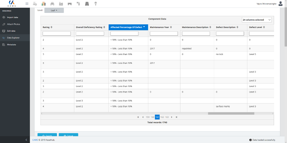Collapse the sidebar with chevron arrow
The width and height of the screenshot is (287, 143).
click(26, 140)
